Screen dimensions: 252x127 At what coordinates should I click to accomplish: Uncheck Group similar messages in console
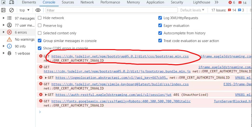pos(40,41)
